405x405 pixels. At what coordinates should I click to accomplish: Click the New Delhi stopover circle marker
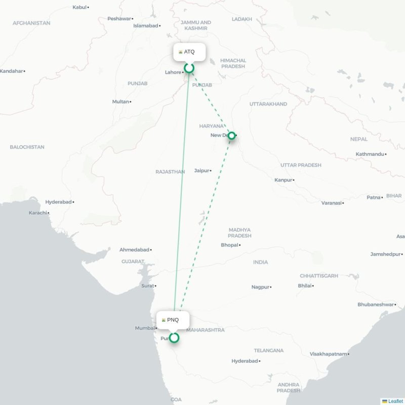(232, 136)
